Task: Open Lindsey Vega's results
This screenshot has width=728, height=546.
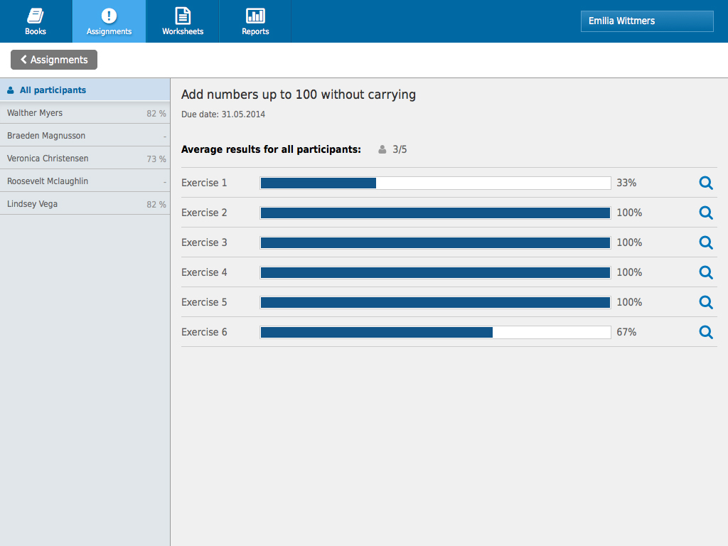Action: [85, 204]
